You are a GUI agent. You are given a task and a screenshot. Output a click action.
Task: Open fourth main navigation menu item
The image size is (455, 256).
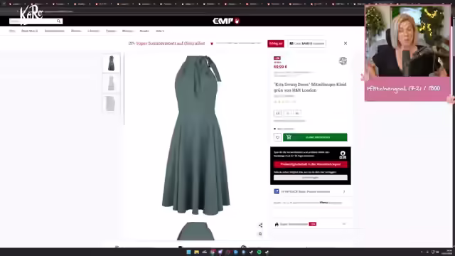pos(76,31)
